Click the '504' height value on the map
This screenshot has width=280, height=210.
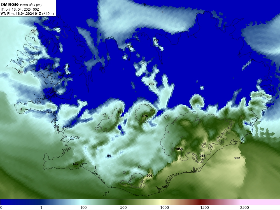click(x=120, y=112)
